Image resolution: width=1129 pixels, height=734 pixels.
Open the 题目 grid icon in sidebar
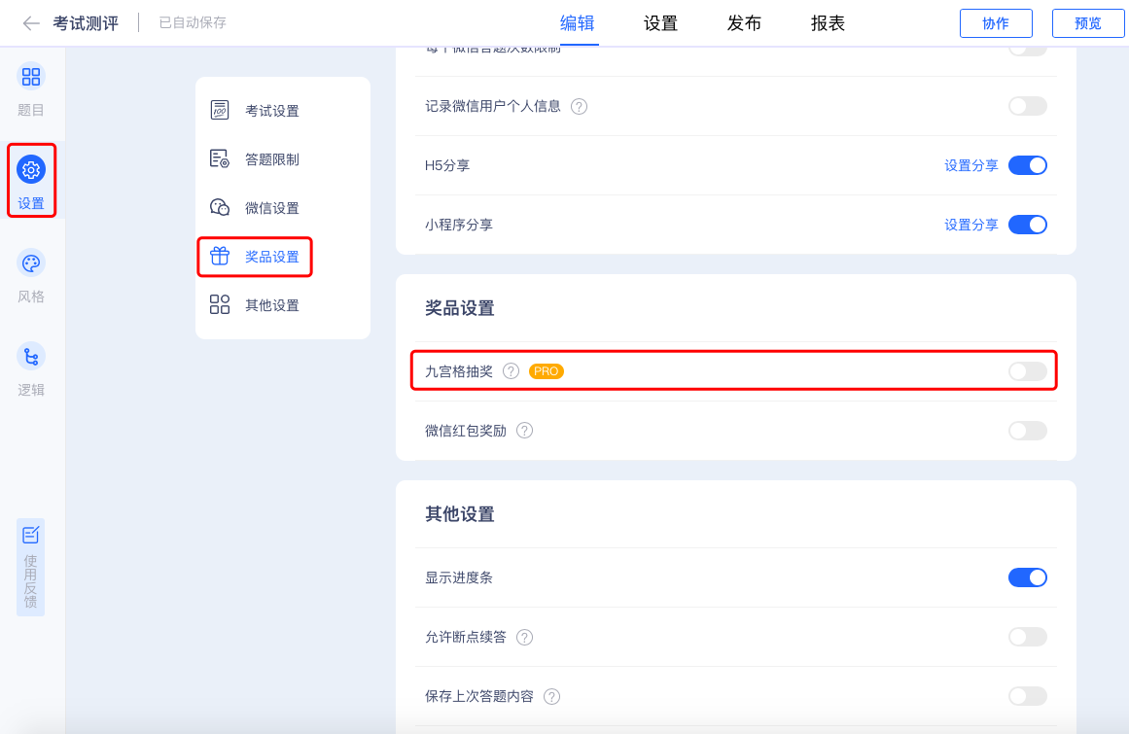tap(31, 76)
